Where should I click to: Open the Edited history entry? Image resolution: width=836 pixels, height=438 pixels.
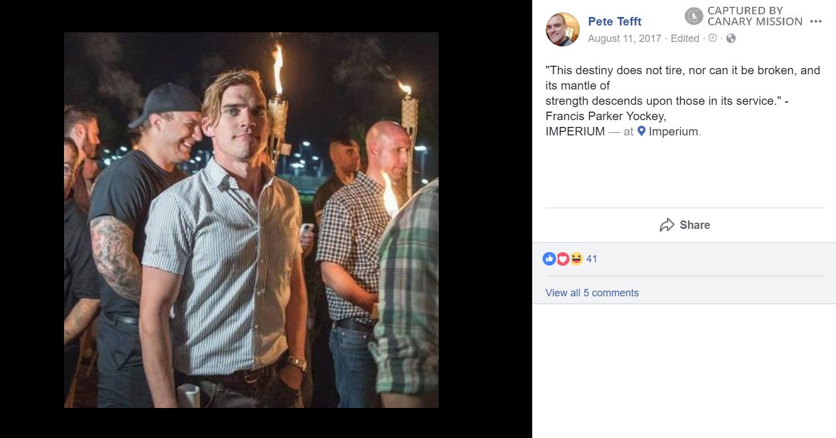click(x=685, y=39)
